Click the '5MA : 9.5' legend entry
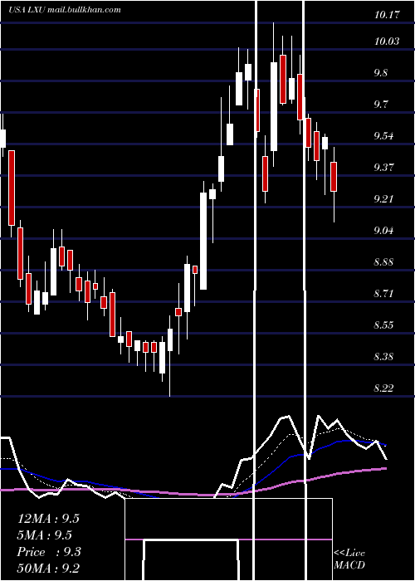The height and width of the screenshot is (581, 415). coord(45,535)
